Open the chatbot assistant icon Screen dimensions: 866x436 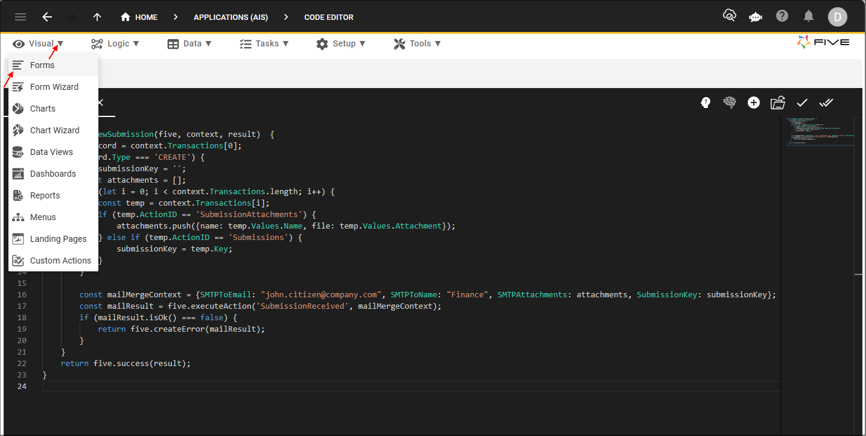[755, 17]
